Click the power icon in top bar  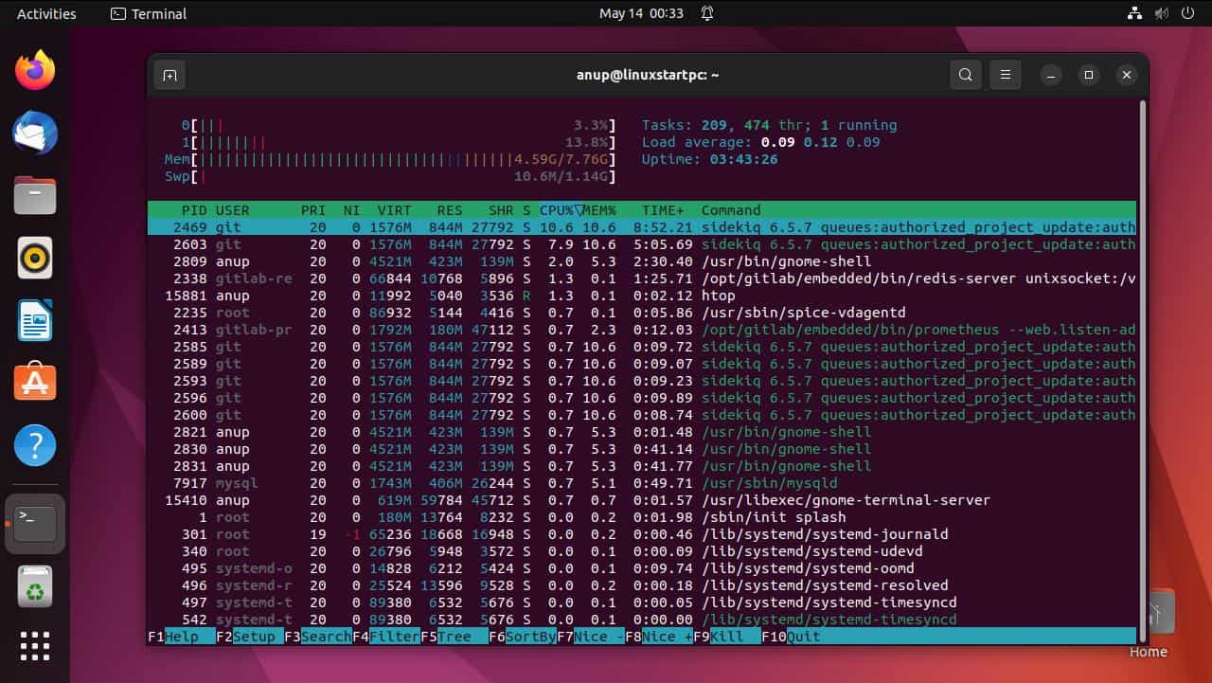[1188, 13]
